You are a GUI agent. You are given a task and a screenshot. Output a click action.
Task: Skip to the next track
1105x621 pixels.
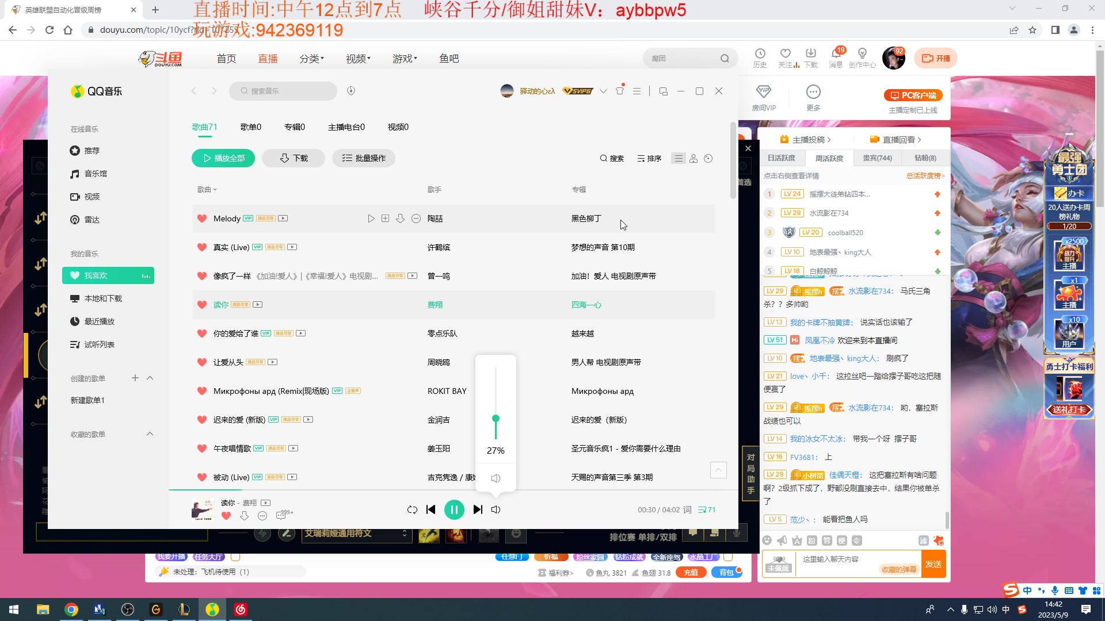point(478,509)
